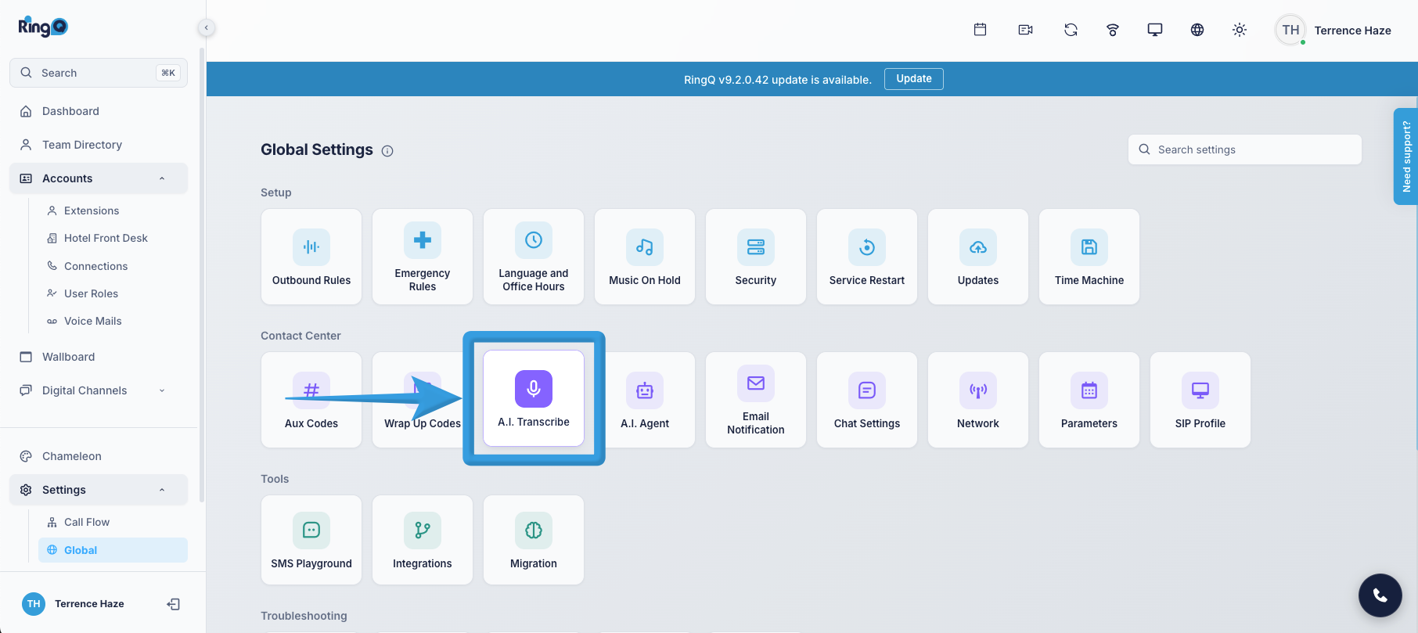
Task: Click the phone dialer floating button
Action: pos(1380,595)
